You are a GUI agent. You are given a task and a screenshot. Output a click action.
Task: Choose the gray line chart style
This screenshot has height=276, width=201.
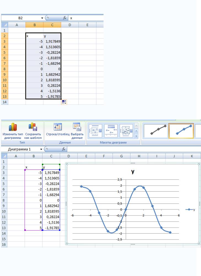tap(156, 131)
